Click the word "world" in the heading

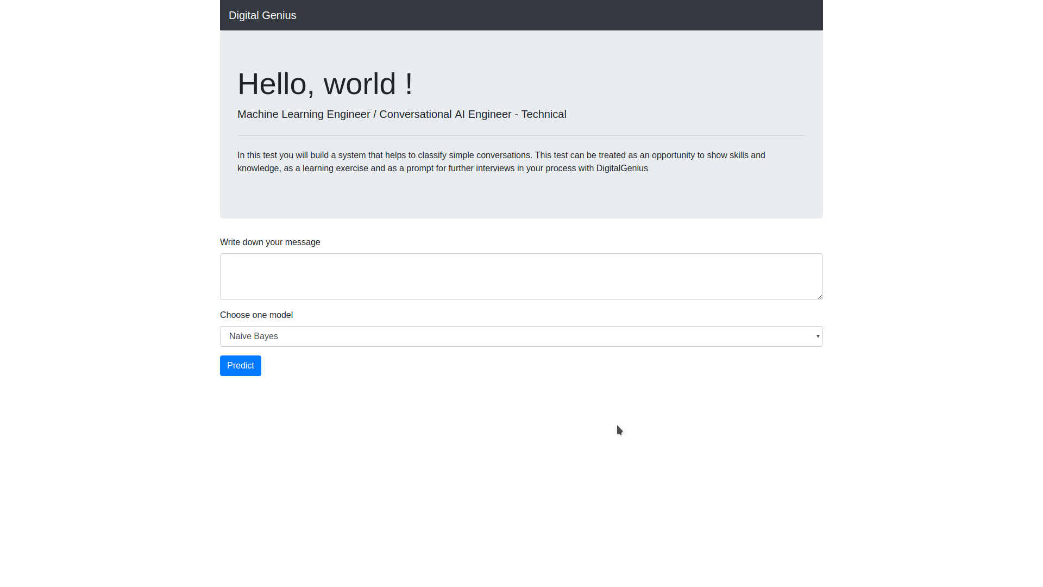pyautogui.click(x=359, y=84)
